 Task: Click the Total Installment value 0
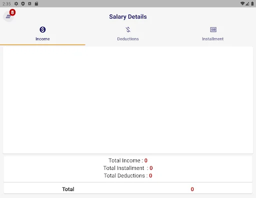pos(151,168)
